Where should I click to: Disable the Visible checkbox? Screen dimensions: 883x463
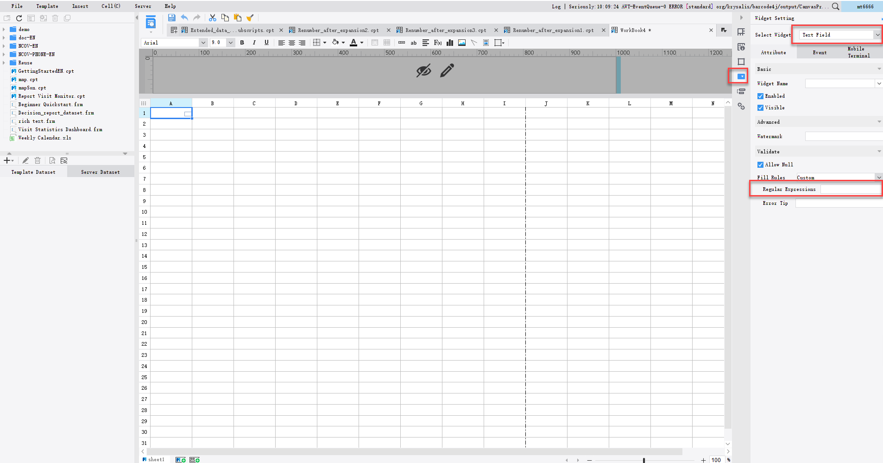pos(760,108)
